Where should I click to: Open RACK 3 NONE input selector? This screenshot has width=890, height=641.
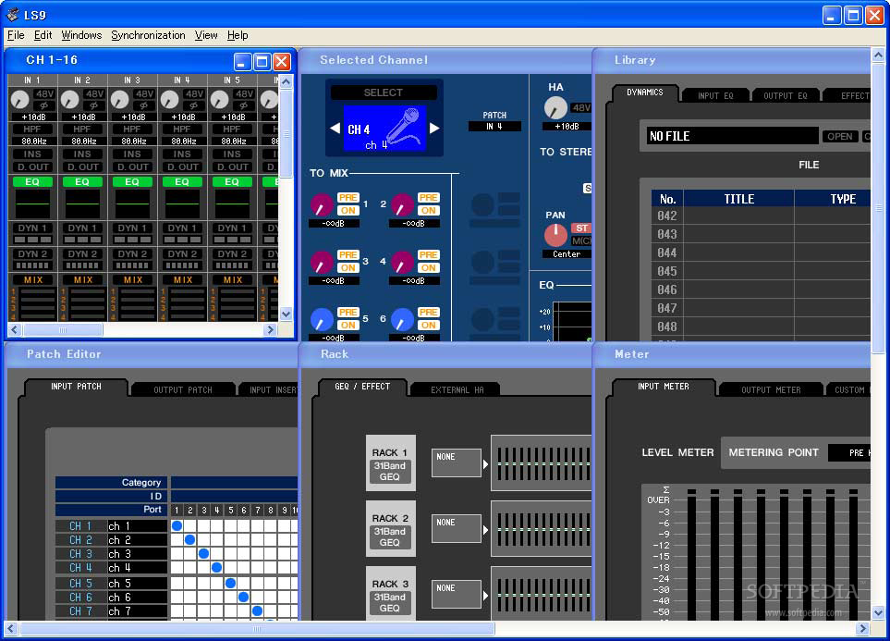click(457, 594)
